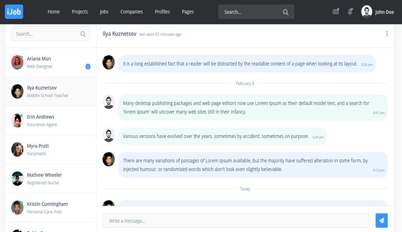This screenshot has width=402, height=232.
Task: Select Ilya Kuznetsov in contact list
Action: (x=51, y=92)
